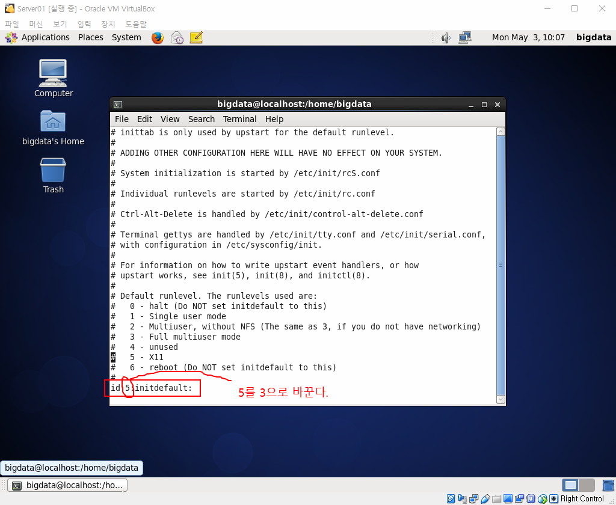This screenshot has height=505, width=616.
Task: Close the terminal window
Action: click(x=497, y=105)
